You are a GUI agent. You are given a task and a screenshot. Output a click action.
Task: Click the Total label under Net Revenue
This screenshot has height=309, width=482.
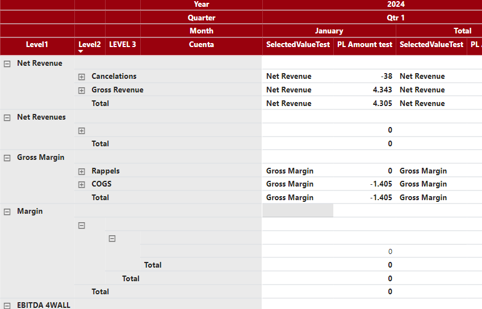pyautogui.click(x=100, y=103)
